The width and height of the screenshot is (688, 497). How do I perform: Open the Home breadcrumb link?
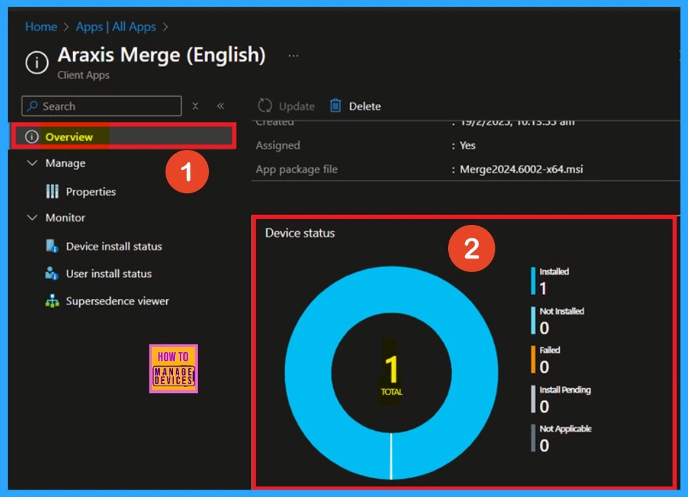coord(41,27)
